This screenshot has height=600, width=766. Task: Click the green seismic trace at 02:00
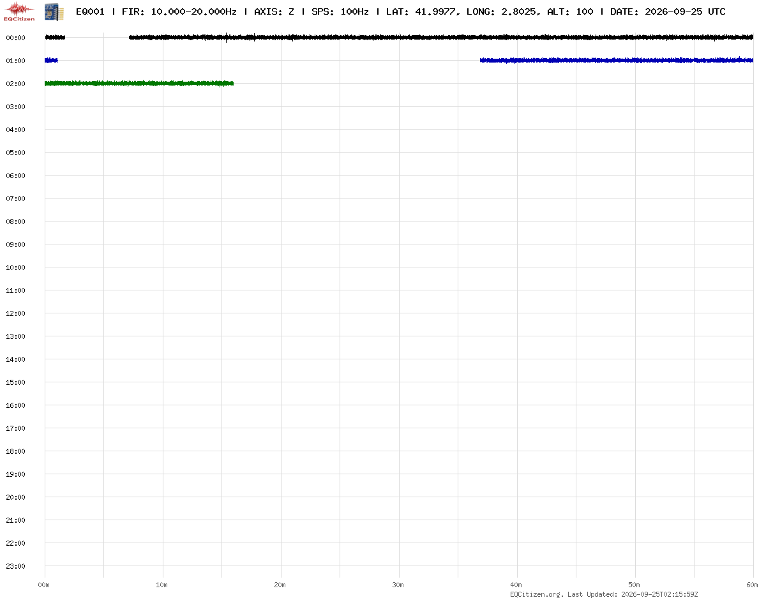tap(139, 83)
